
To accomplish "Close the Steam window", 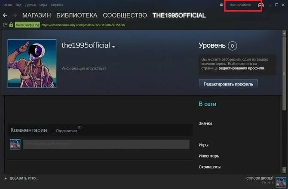I will 283,5.
